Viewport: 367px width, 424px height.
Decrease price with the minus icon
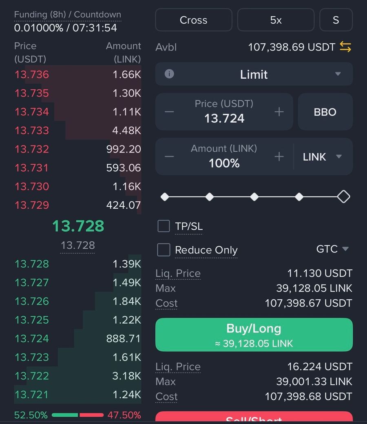point(169,112)
